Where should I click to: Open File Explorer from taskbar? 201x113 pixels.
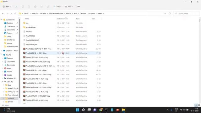click(123, 110)
